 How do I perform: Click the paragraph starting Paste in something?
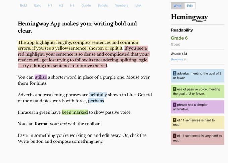[x=82, y=138]
